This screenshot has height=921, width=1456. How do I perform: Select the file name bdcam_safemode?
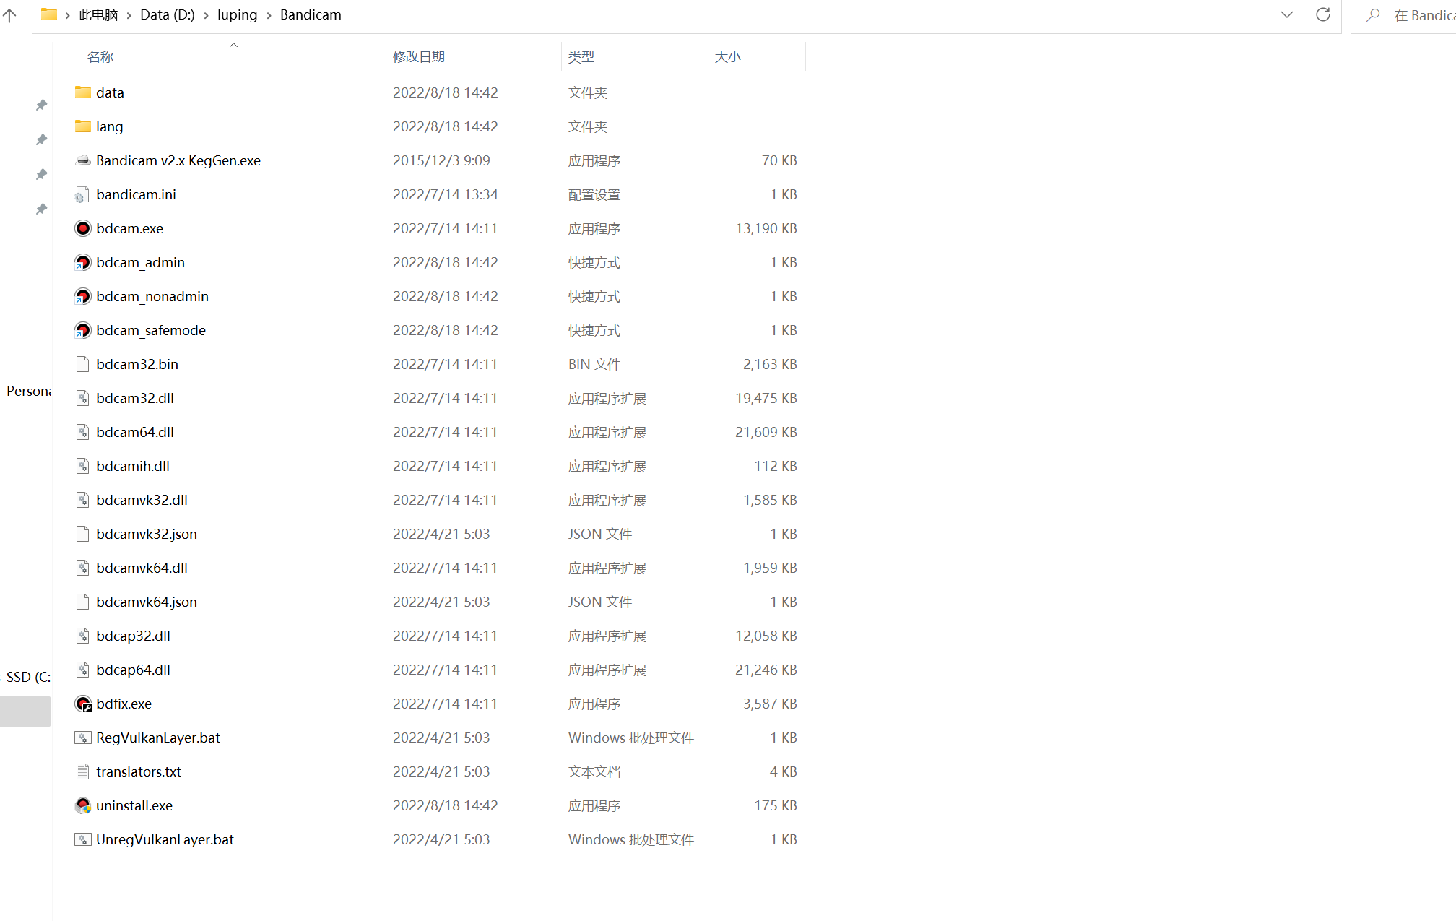(151, 330)
